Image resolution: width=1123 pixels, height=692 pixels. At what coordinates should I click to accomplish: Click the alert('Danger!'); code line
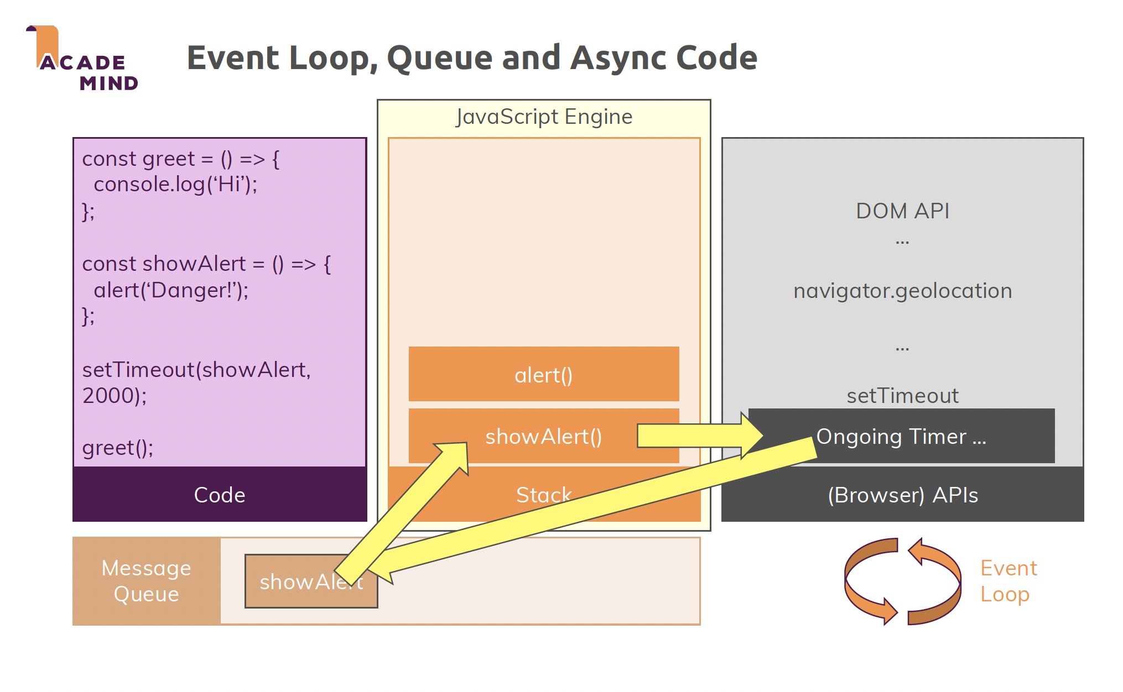coord(171,290)
